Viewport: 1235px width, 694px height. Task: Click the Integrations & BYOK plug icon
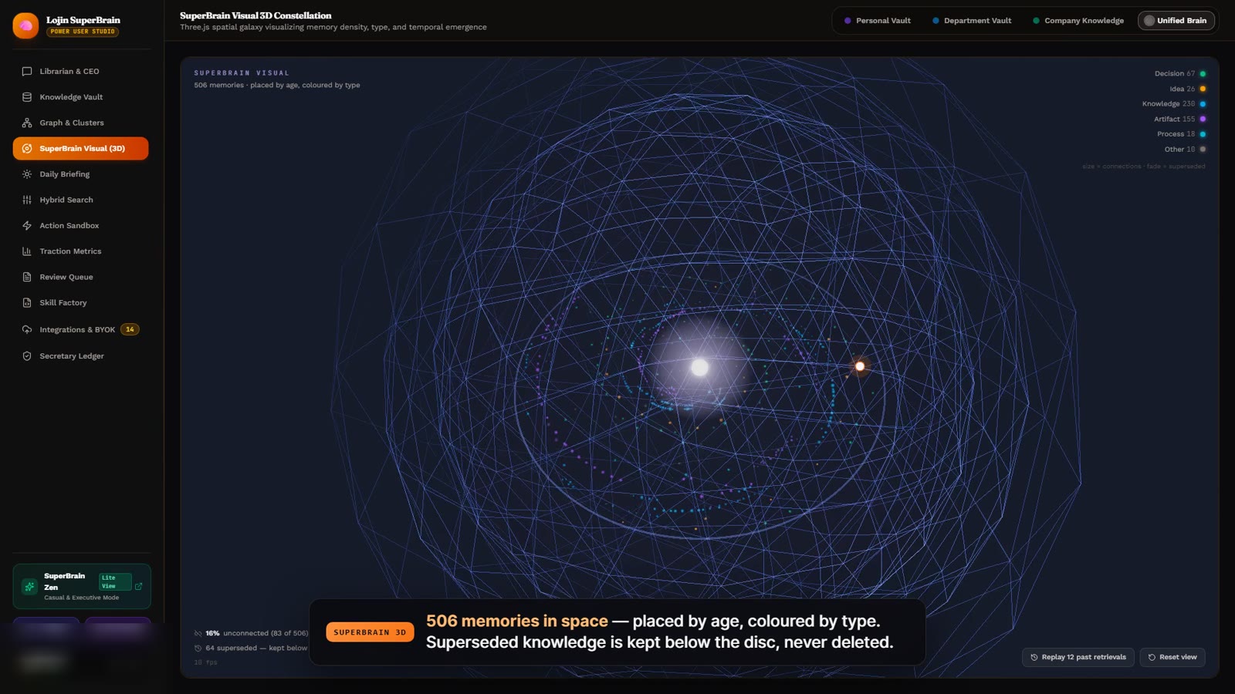[x=27, y=329]
